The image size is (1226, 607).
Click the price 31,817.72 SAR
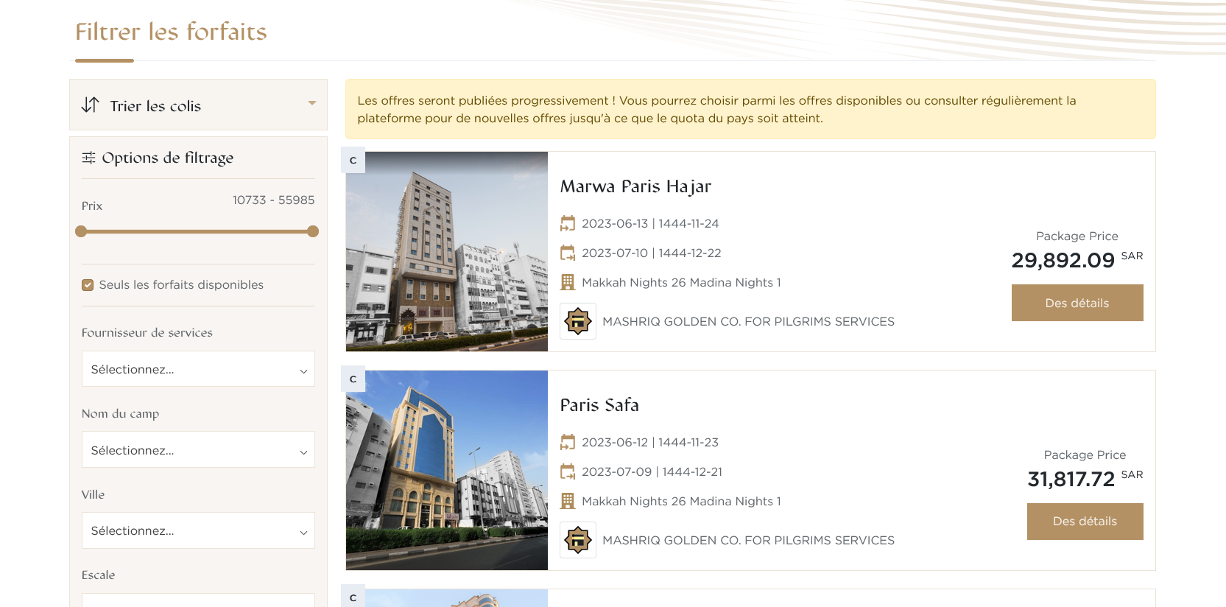(x=1085, y=479)
